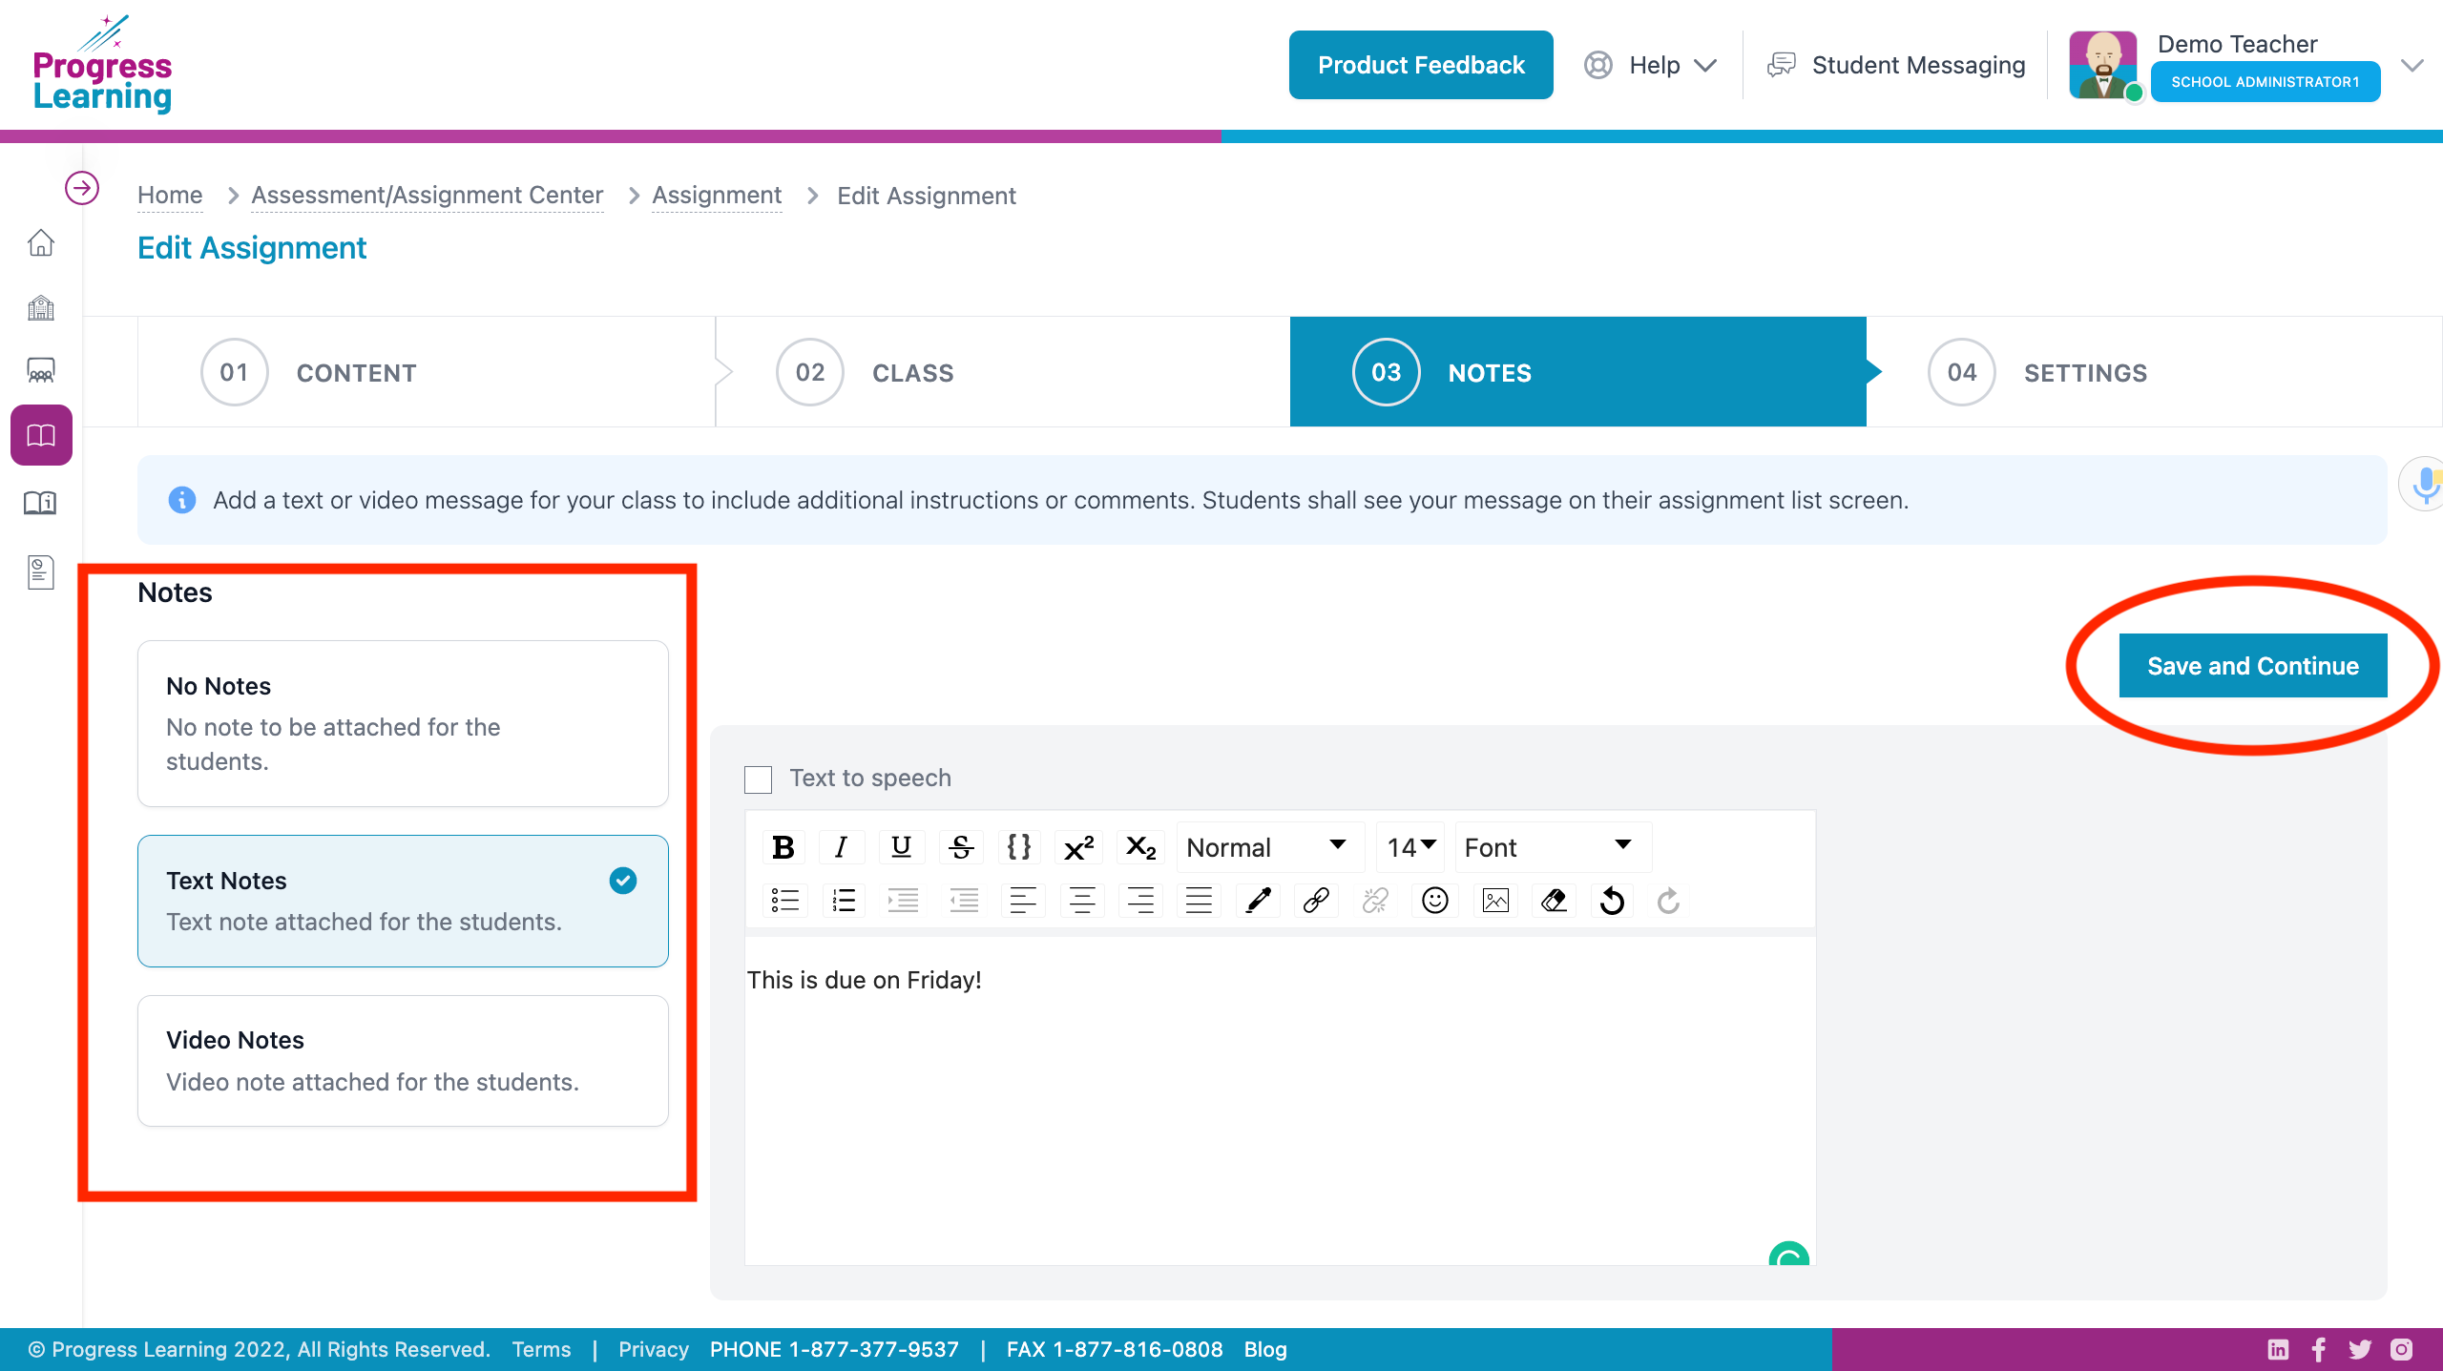Open the Font family dropdown
2443x1371 pixels.
coord(1552,847)
